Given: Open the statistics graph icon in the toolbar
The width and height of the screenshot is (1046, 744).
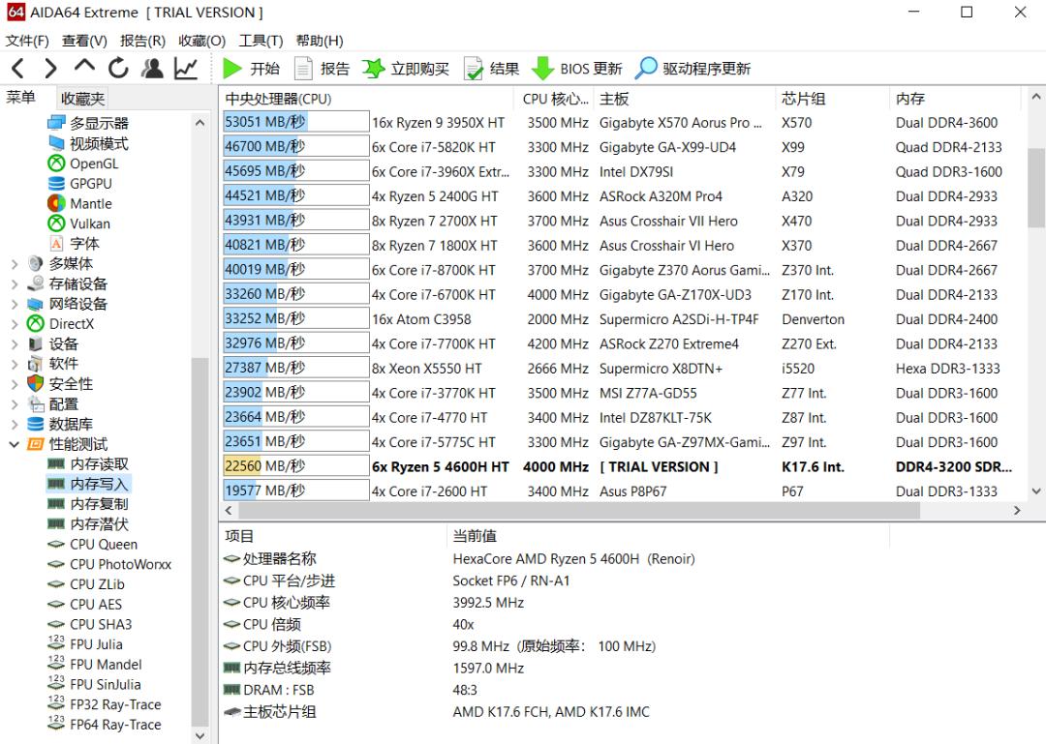Looking at the screenshot, I should [x=185, y=68].
